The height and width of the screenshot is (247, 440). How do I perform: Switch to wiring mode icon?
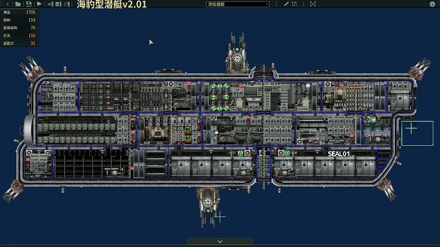point(294,4)
